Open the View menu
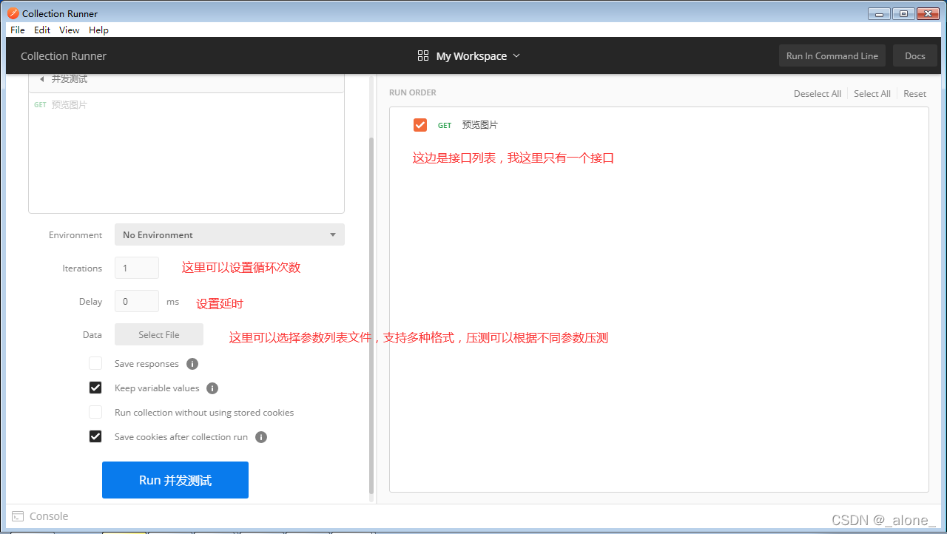This screenshot has height=534, width=947. pyautogui.click(x=70, y=30)
